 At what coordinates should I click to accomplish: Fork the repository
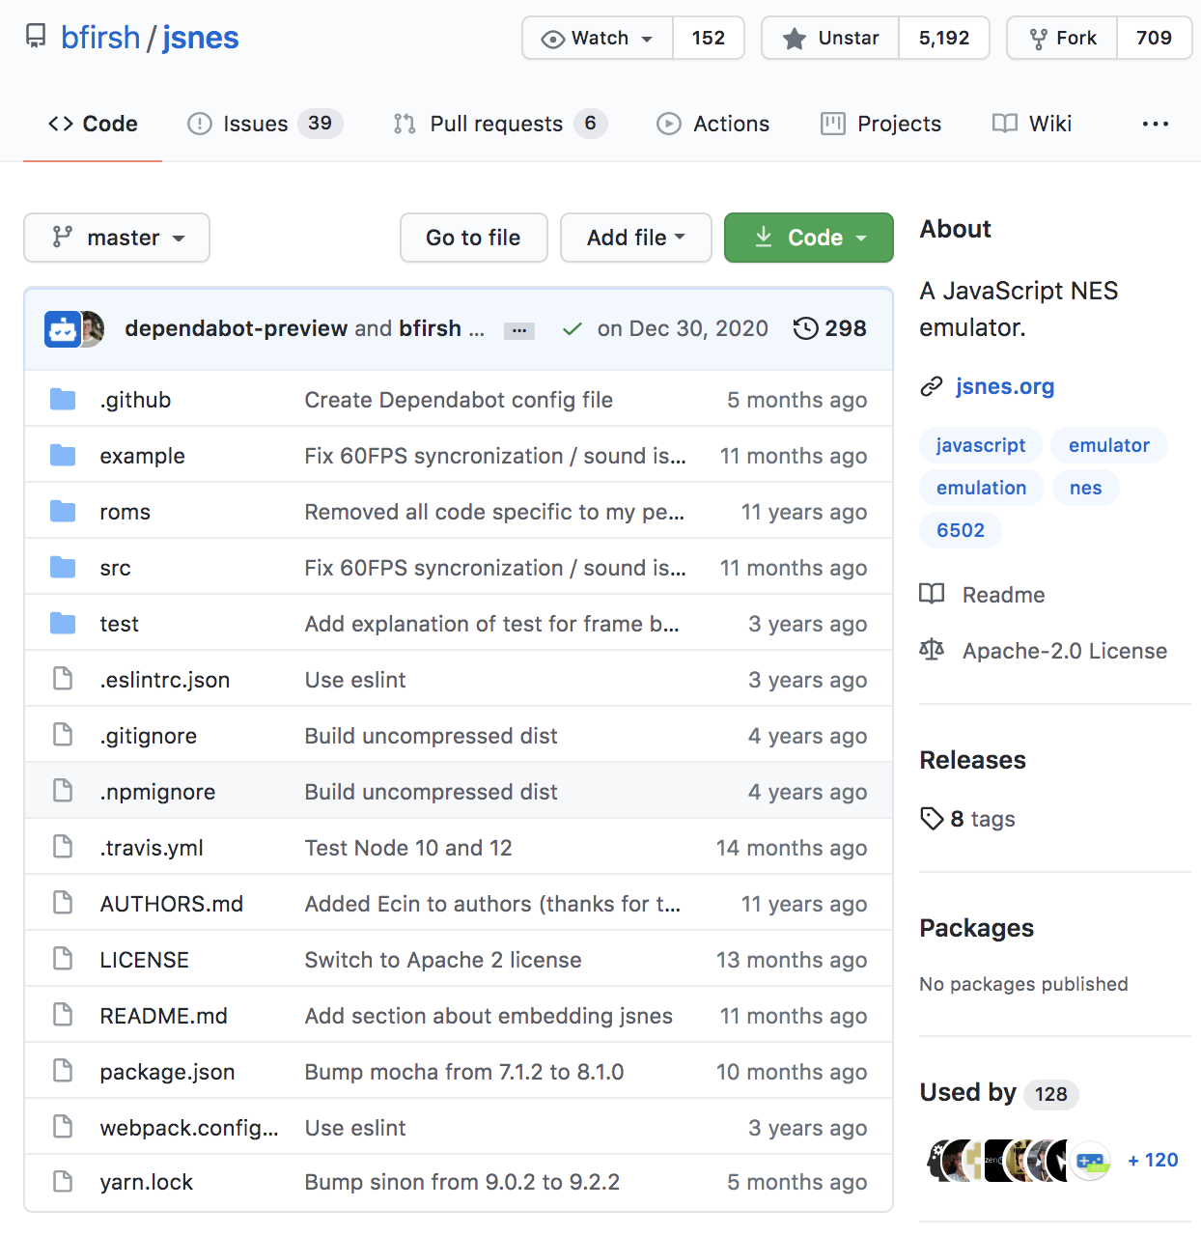click(x=1062, y=38)
